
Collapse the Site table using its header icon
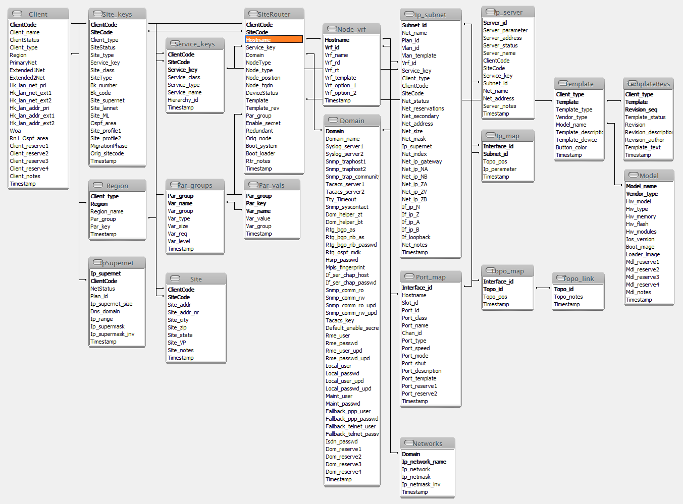pyautogui.click(x=176, y=278)
